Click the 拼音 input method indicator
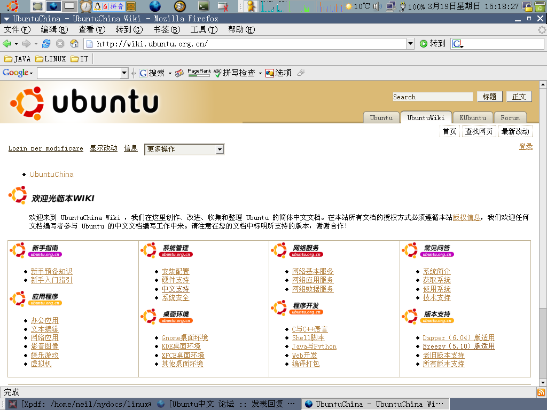The height and width of the screenshot is (410, 547). (x=116, y=6)
